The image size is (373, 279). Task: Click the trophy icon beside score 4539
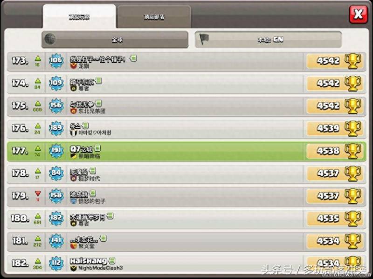(x=353, y=128)
